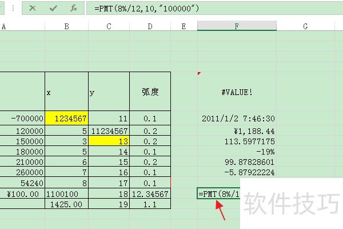Image resolution: width=343 pixels, height=229 pixels.
Task: Select cell containing 120000
Action: pyautogui.click(x=22, y=131)
